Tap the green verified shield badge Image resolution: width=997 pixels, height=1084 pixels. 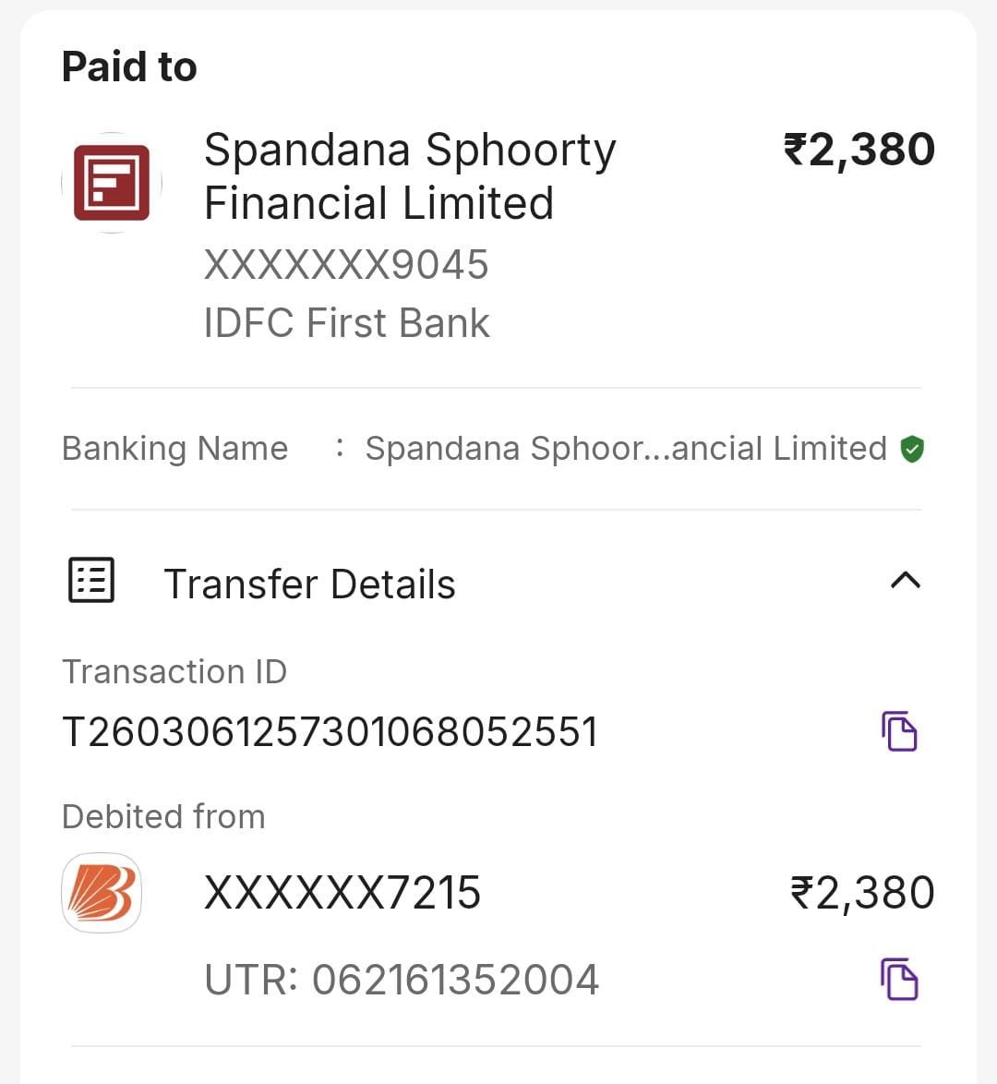912,449
